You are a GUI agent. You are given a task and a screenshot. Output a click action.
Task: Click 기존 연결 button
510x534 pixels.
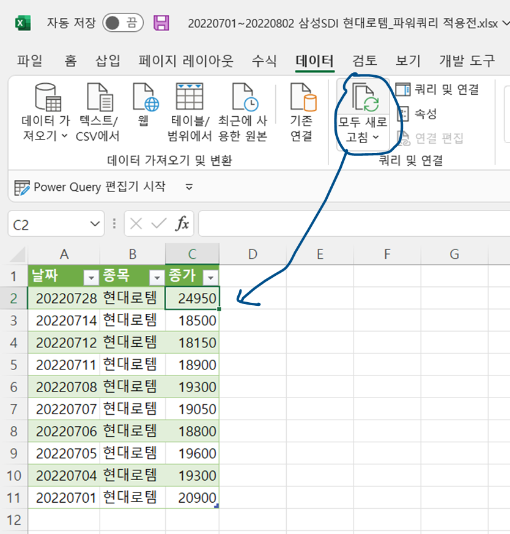point(302,113)
